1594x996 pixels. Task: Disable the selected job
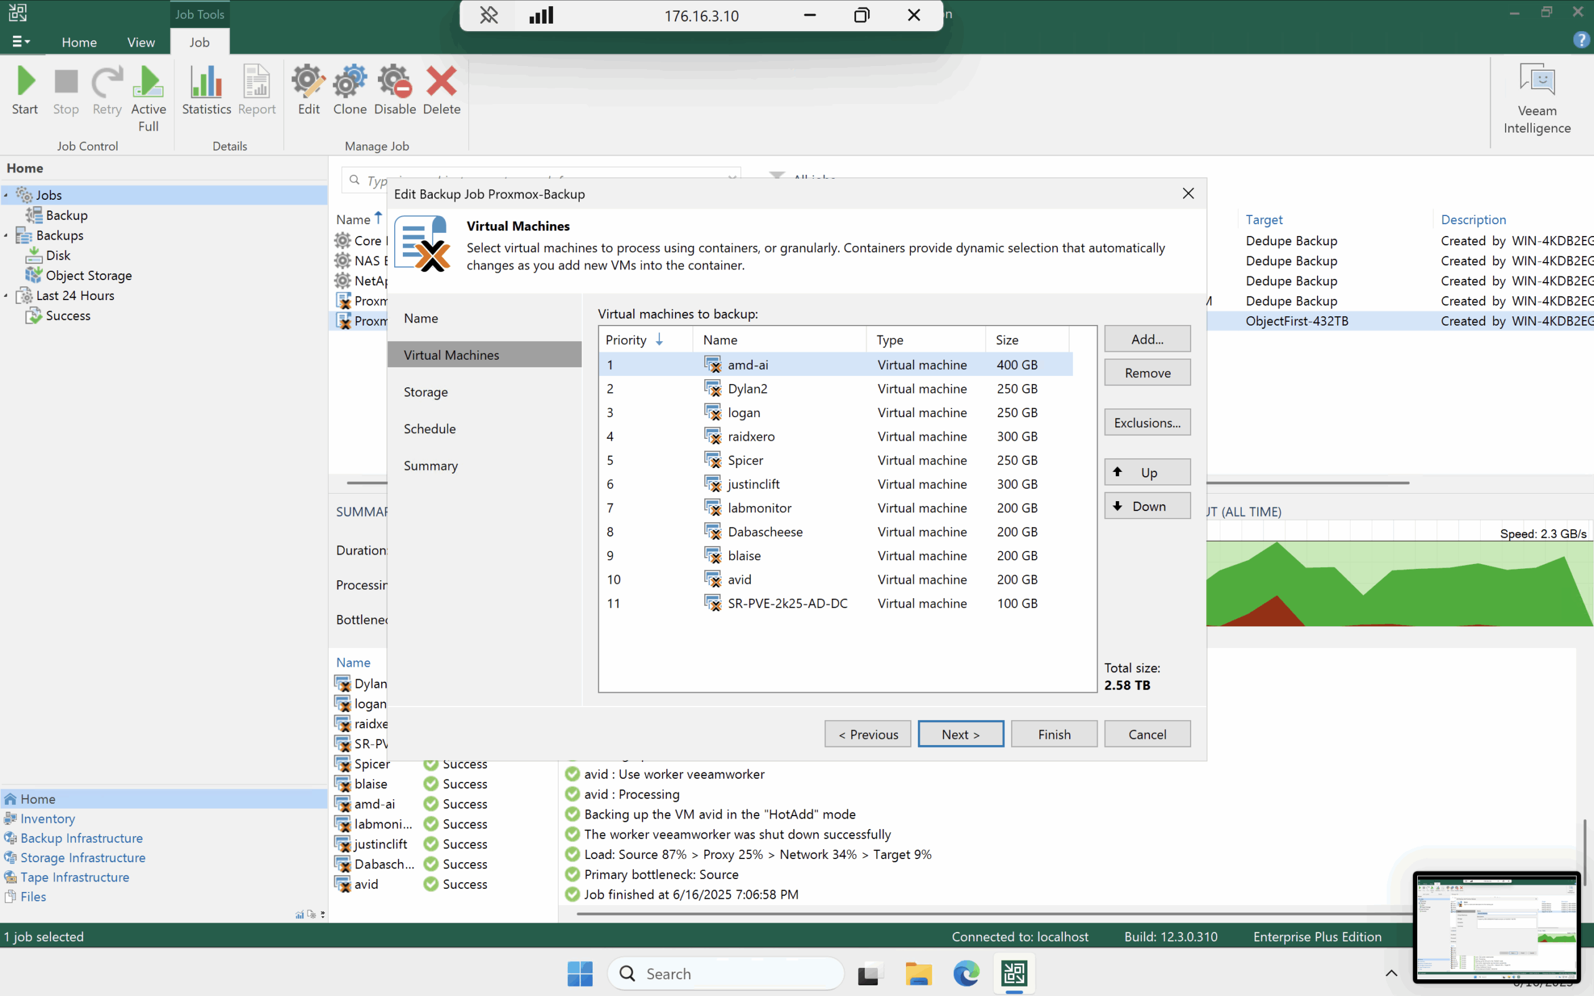pos(395,90)
